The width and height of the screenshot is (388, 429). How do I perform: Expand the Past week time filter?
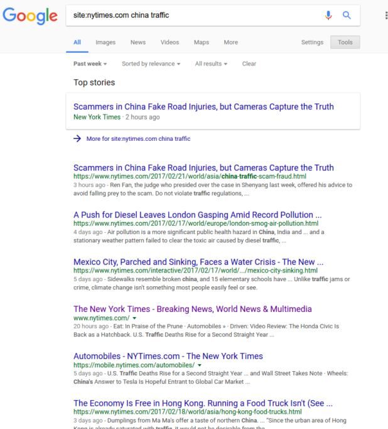point(90,64)
